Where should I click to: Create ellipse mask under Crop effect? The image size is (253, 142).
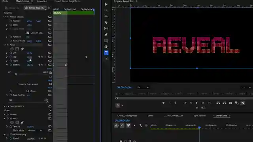(12, 49)
